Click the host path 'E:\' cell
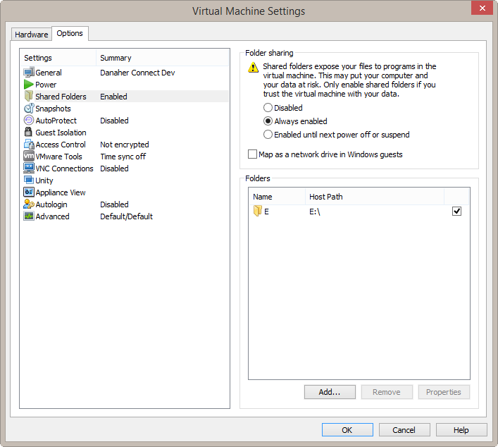Viewport: 498px width, 447px height. [315, 212]
